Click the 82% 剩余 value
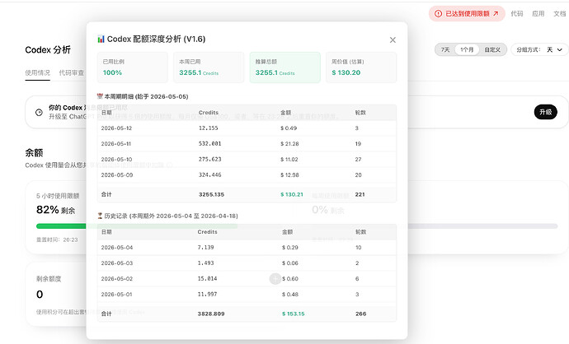The width and height of the screenshot is (569, 344). tap(55, 210)
